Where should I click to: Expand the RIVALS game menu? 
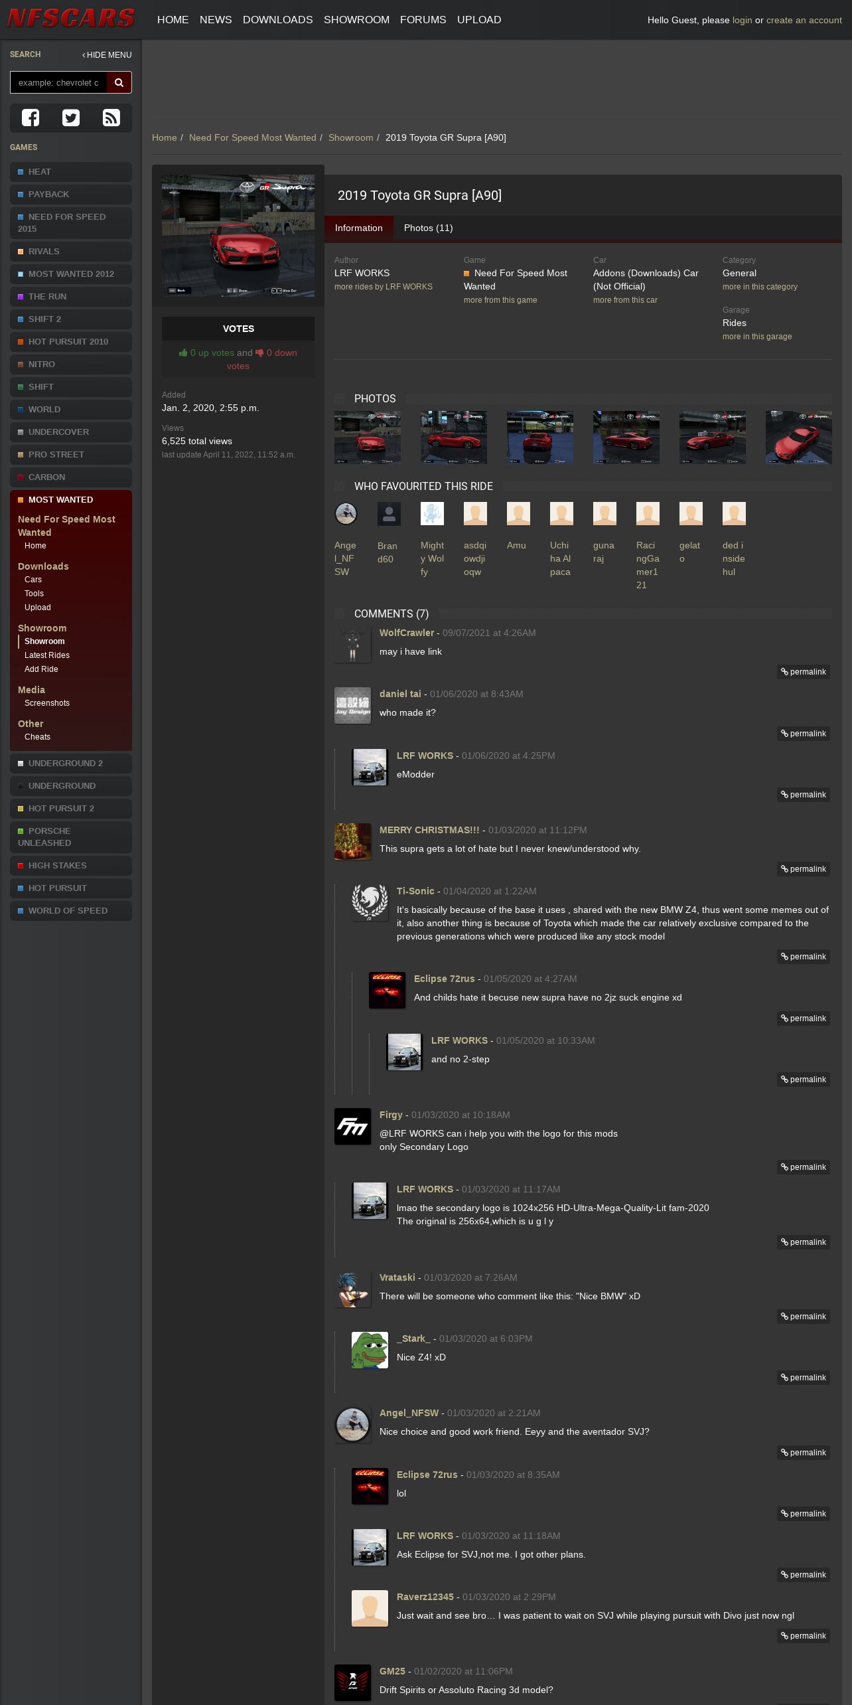71,252
